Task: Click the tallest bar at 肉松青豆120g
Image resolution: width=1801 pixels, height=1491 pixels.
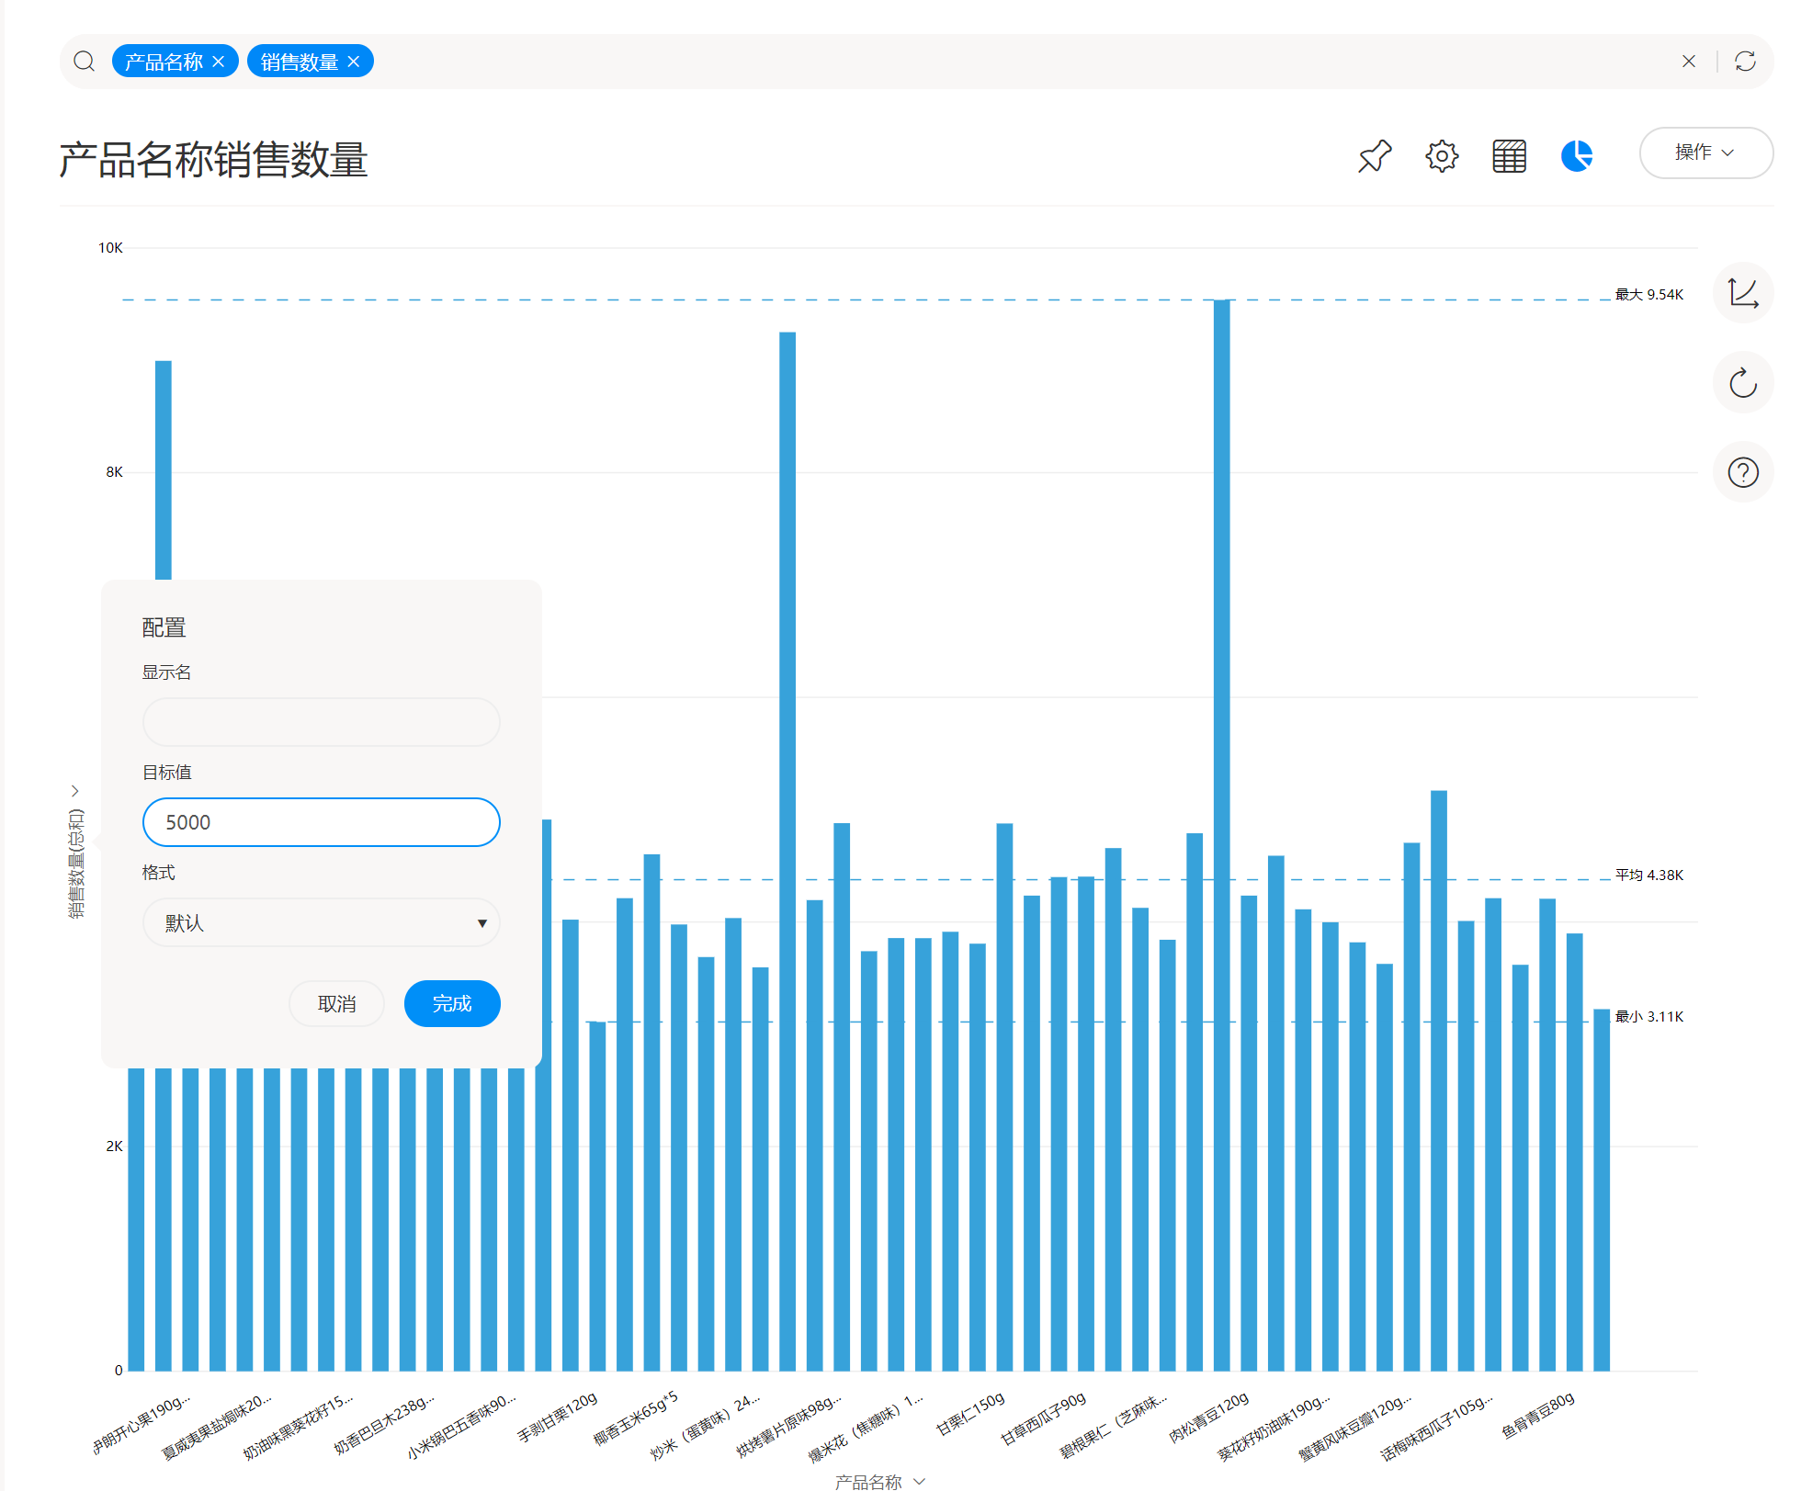Action: pyautogui.click(x=1221, y=835)
